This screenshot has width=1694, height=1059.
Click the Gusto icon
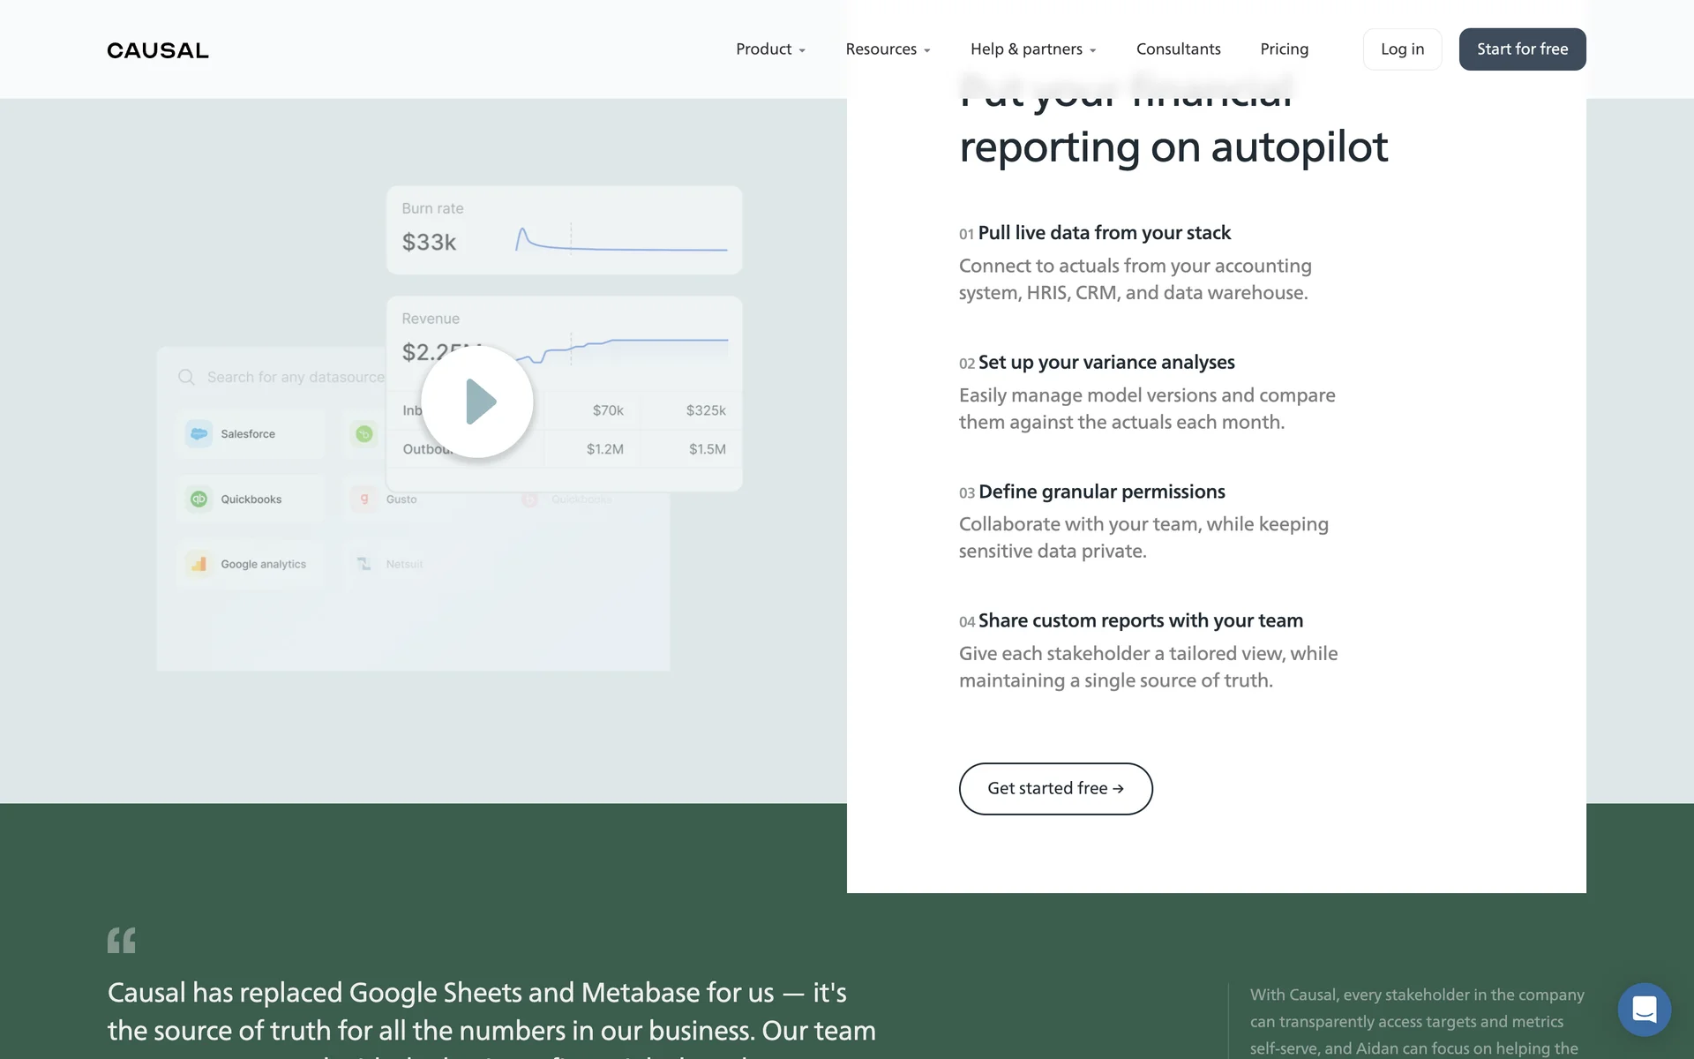pos(364,499)
